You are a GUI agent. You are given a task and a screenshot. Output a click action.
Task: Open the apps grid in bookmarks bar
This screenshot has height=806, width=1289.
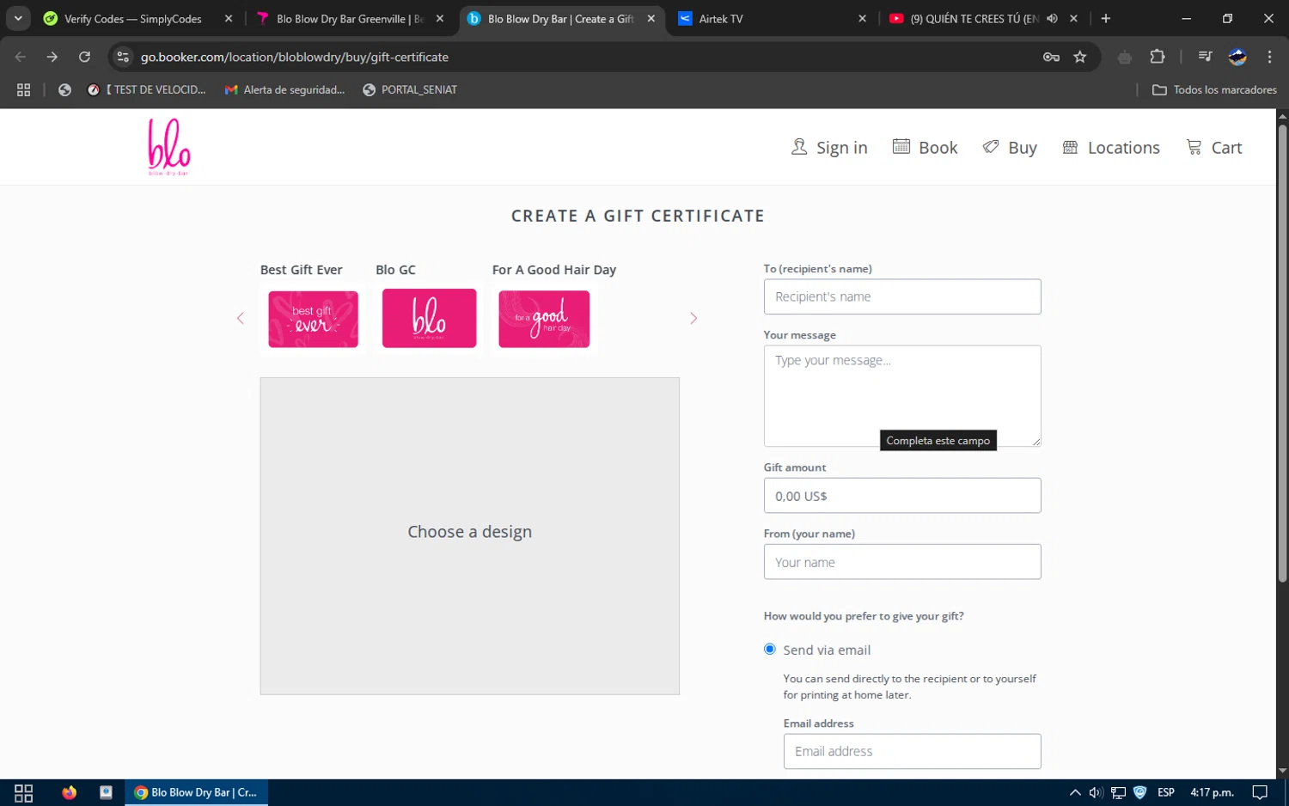(23, 89)
